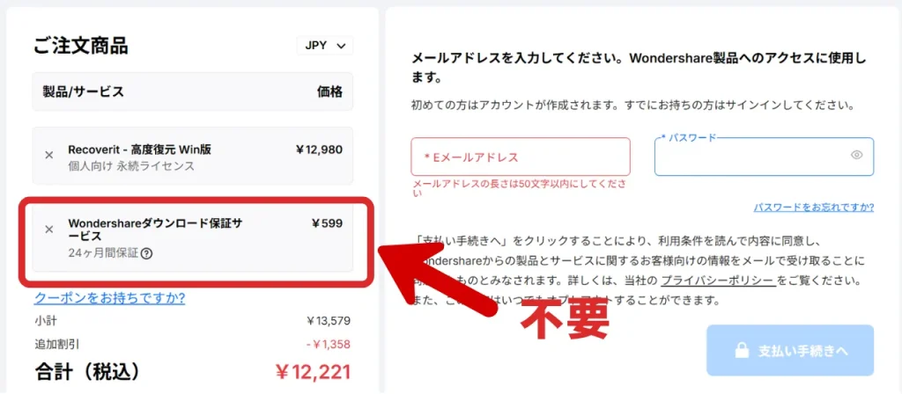Click the 価格 column header

pos(329,91)
